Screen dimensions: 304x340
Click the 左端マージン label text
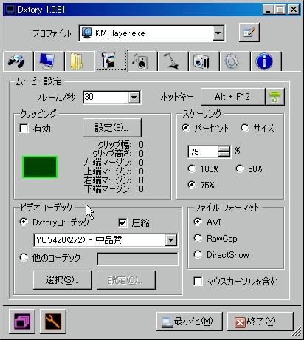click(x=107, y=163)
